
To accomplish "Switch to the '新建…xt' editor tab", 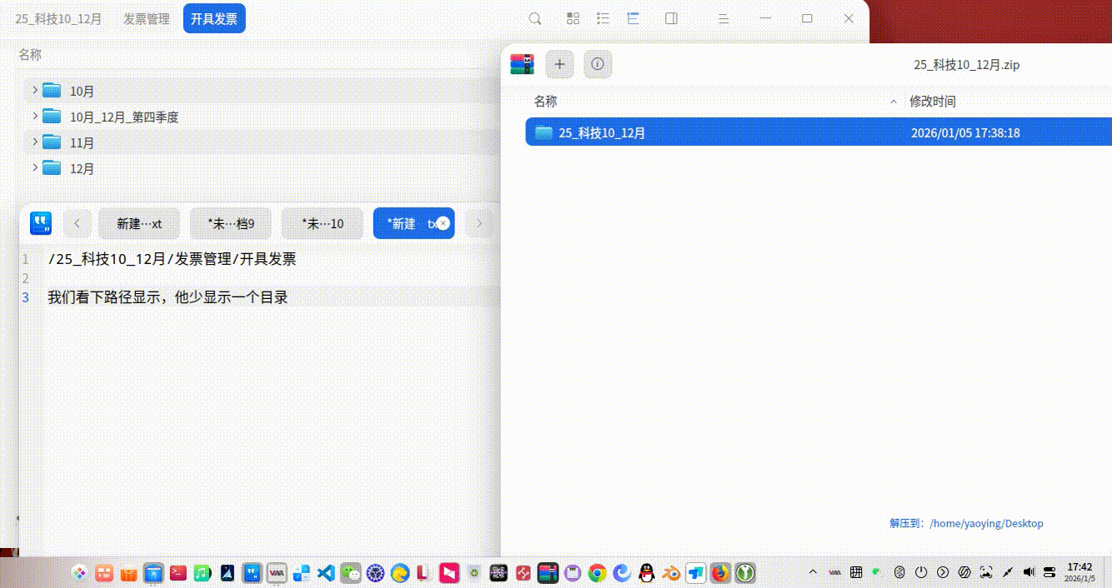I will click(139, 223).
